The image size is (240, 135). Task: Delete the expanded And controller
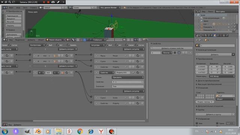(x=71, y=73)
